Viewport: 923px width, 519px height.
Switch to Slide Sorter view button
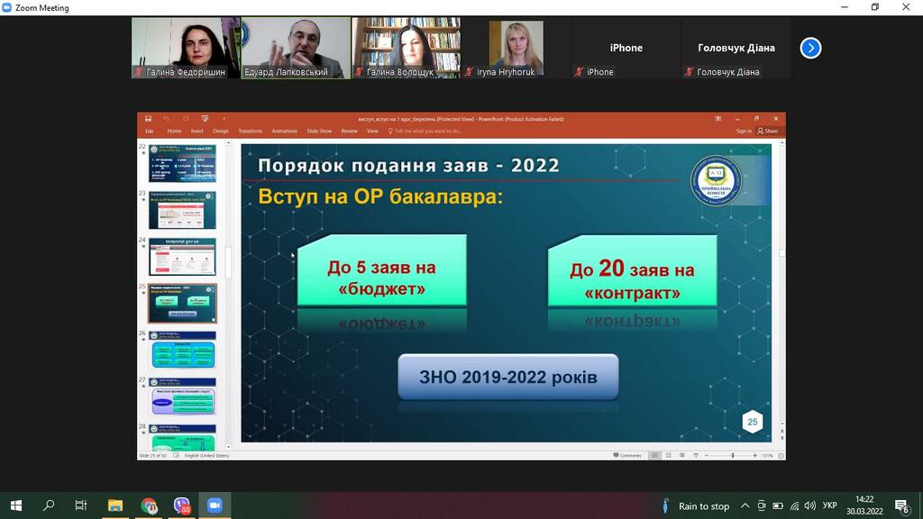668,455
